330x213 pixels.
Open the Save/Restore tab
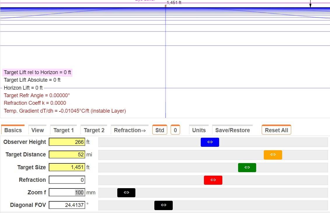click(x=233, y=130)
